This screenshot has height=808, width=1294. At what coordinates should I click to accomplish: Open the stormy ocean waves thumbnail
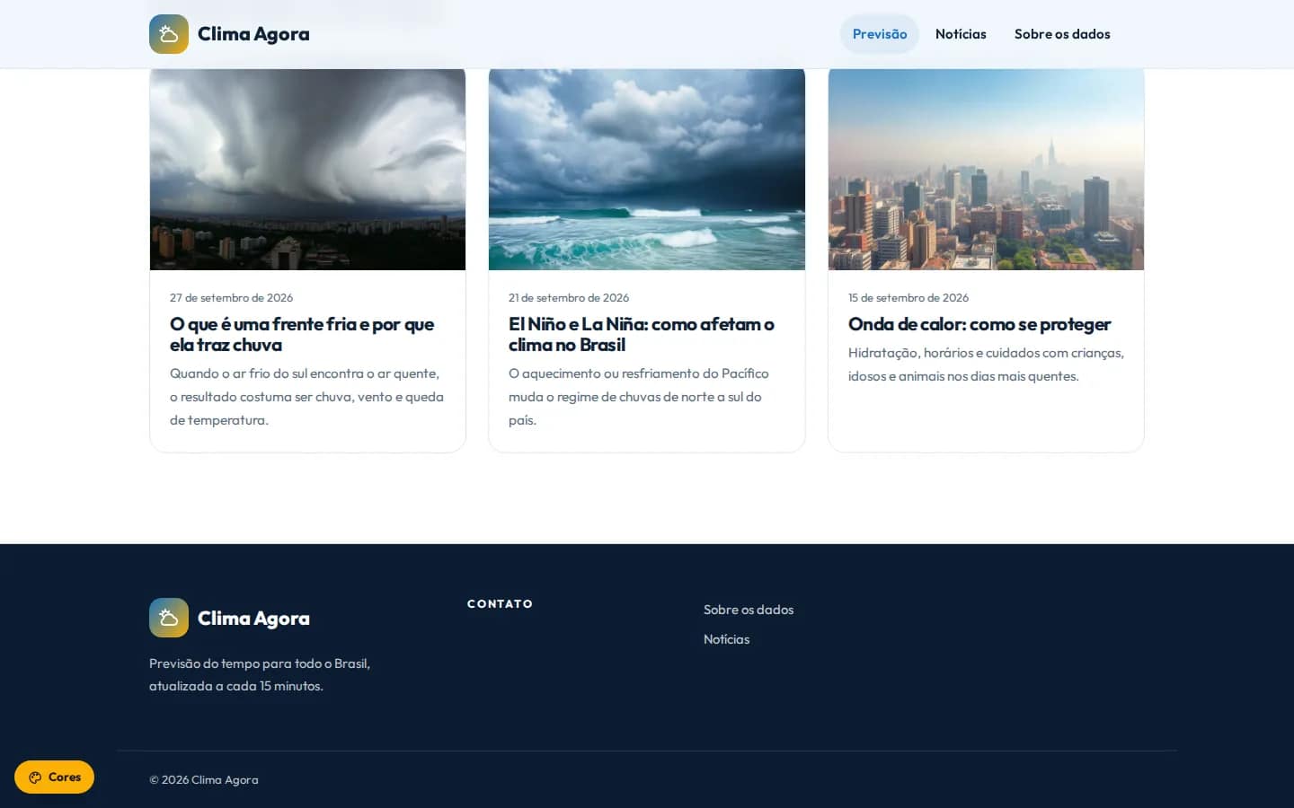coord(647,169)
